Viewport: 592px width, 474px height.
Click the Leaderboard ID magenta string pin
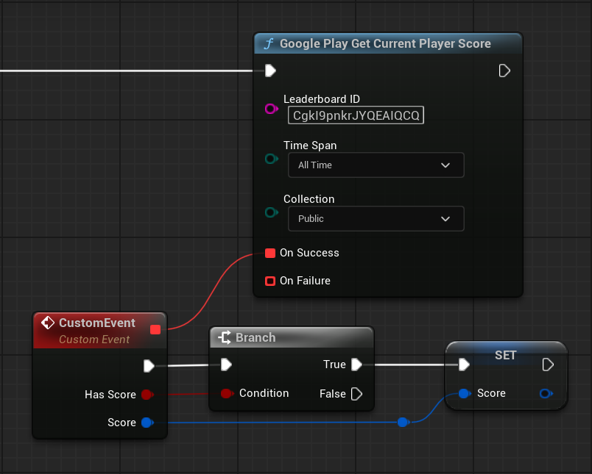coord(271,109)
